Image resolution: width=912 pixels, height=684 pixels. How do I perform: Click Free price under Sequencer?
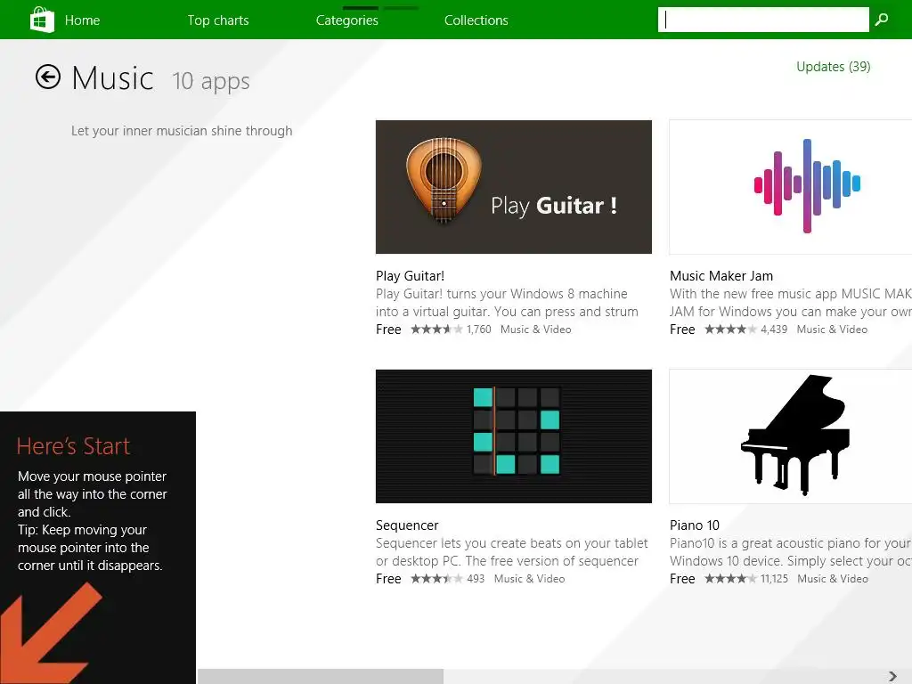[388, 579]
